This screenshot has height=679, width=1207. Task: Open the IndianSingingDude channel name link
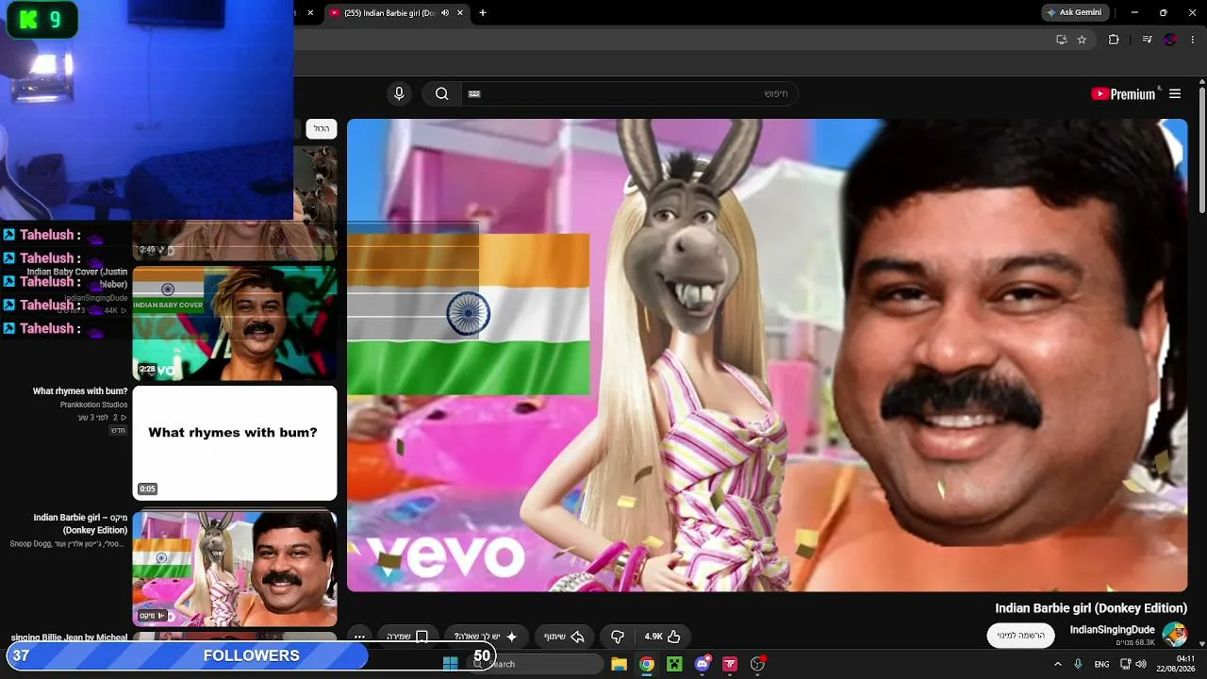coord(1112,629)
